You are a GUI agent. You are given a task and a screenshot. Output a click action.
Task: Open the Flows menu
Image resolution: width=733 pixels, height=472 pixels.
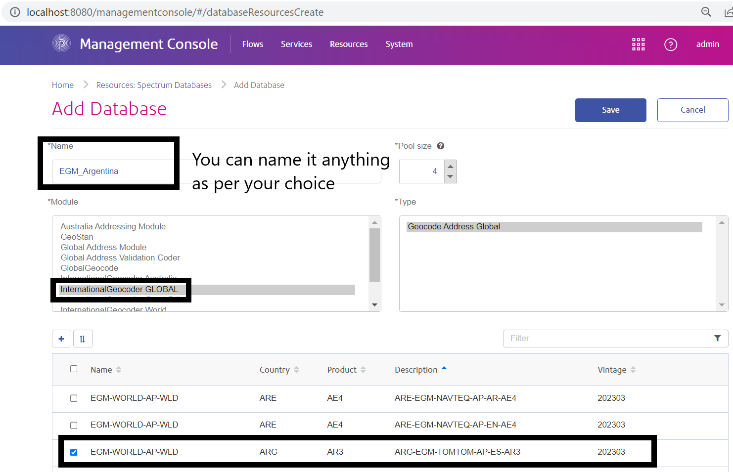point(253,44)
